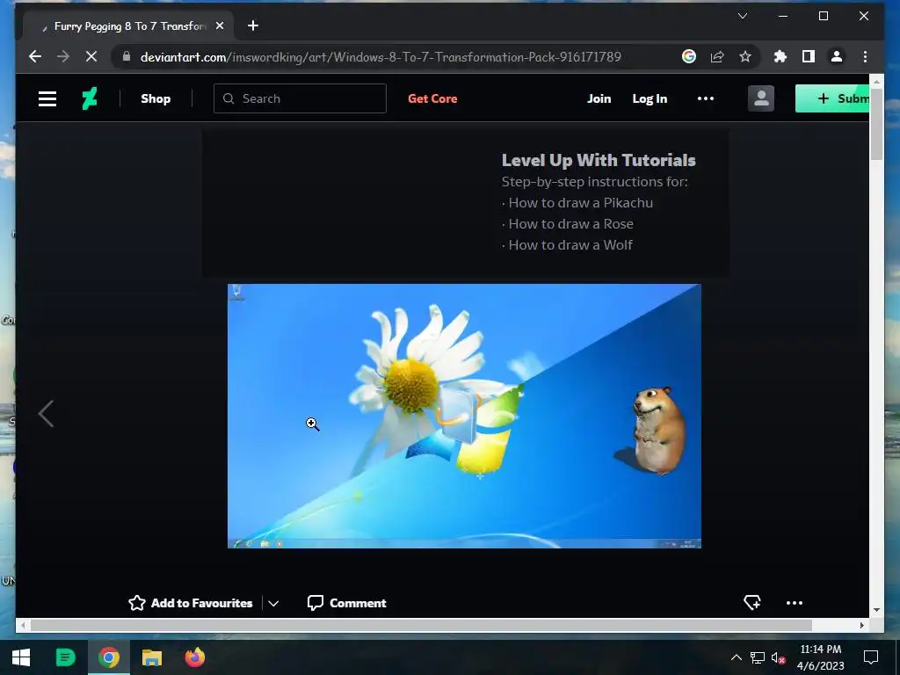
Task: Go to previous deviation with left arrow
Action: [46, 414]
